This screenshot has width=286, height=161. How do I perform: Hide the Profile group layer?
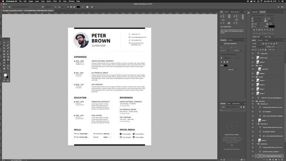252,65
